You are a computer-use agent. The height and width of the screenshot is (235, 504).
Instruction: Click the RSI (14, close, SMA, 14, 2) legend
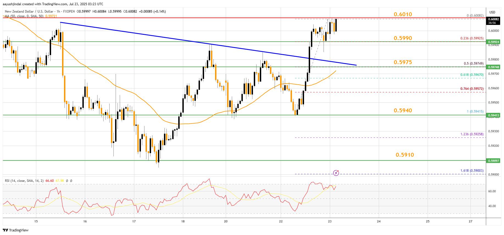click(x=24, y=181)
